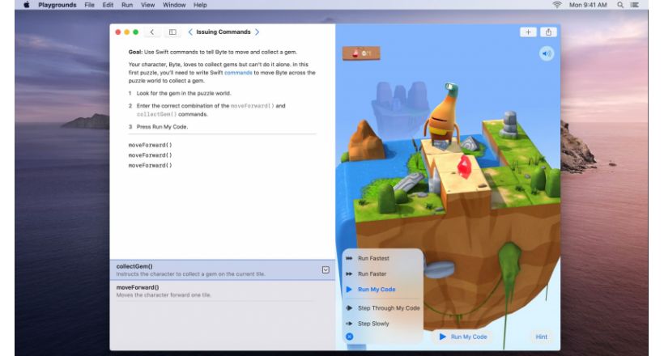This screenshot has width=664, height=356.
Task: Open the Run menu
Action: coord(127,5)
